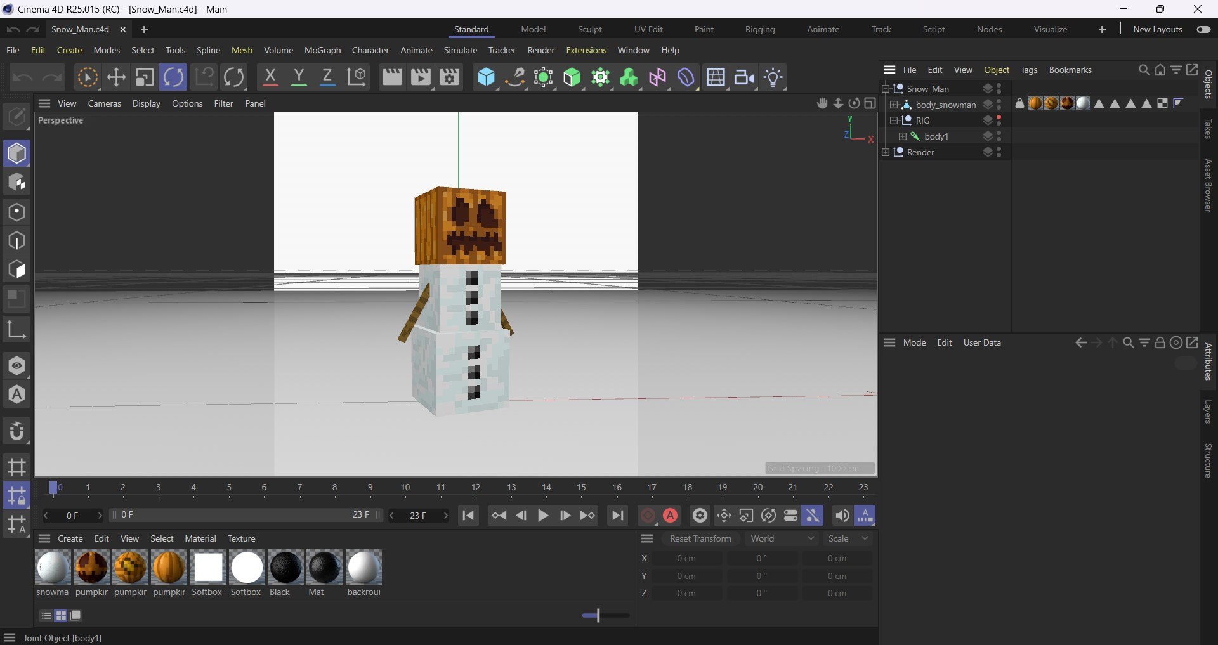This screenshot has height=645, width=1218.
Task: Open the live selection tool
Action: pos(88,77)
